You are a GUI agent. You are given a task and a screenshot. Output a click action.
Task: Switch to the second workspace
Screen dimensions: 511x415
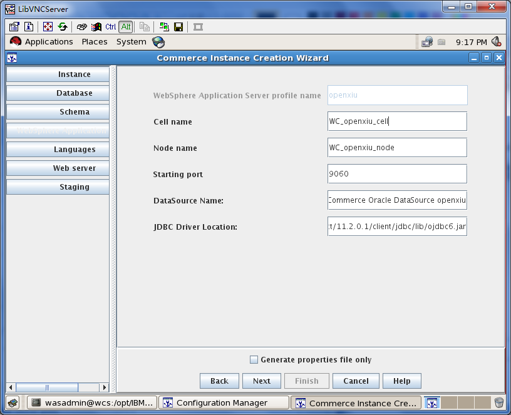[449, 403]
